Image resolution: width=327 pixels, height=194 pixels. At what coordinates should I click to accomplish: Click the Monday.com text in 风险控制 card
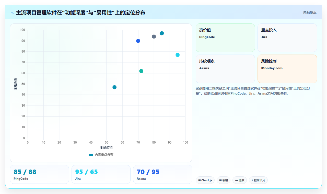(x=272, y=68)
